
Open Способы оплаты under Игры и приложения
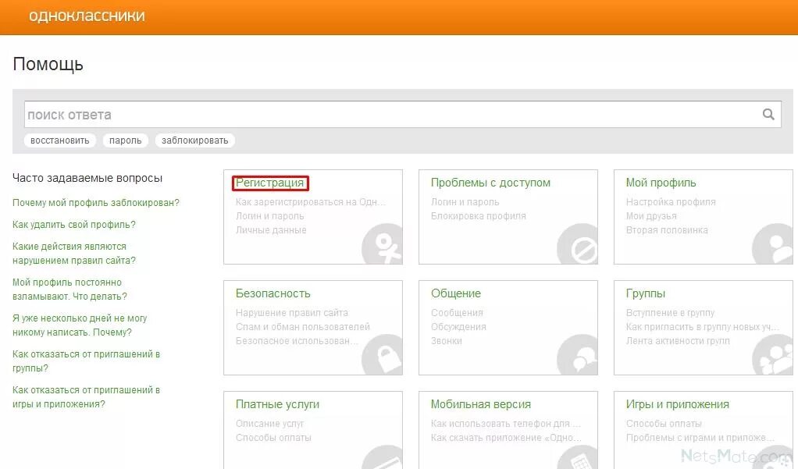point(664,423)
